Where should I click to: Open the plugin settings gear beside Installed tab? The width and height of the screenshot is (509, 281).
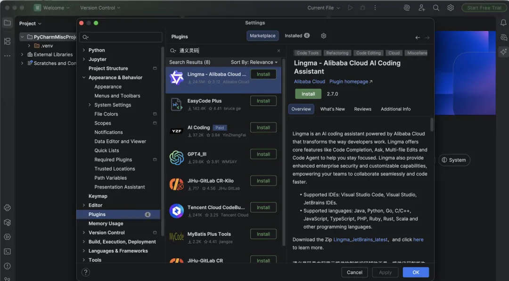(x=323, y=36)
